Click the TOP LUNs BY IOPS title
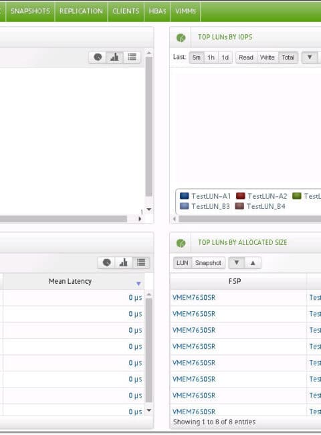321x435 pixels. (x=225, y=37)
